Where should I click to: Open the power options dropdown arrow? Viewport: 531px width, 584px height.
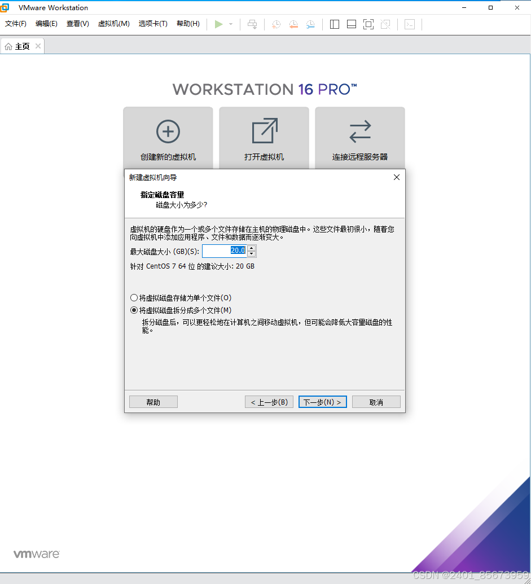tap(231, 24)
